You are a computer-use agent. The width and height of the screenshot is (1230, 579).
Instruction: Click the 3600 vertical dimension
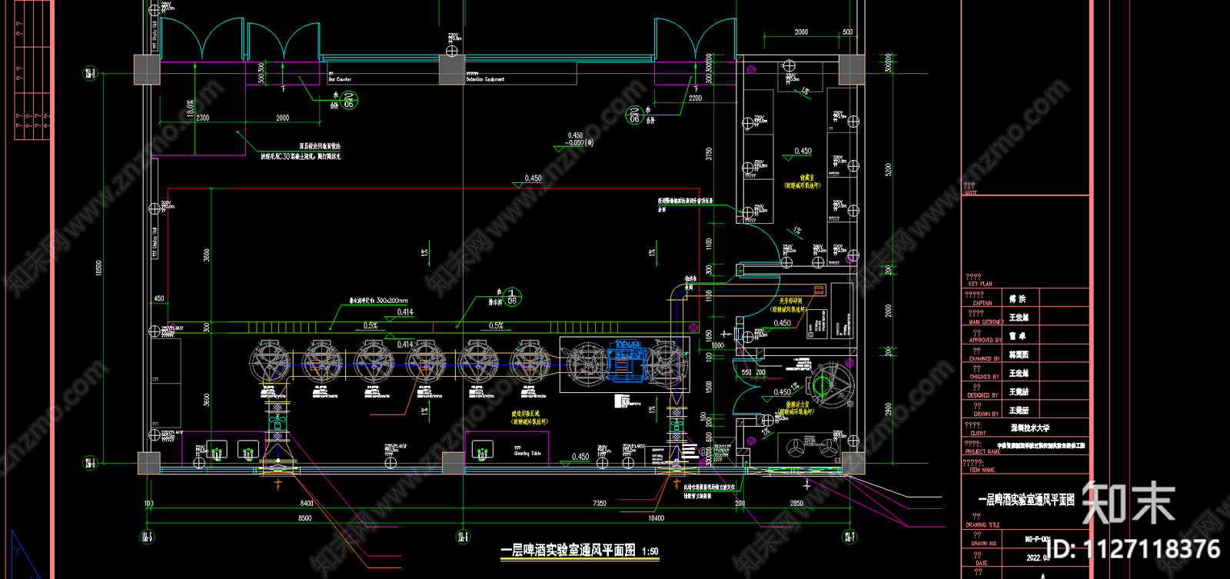[206, 400]
